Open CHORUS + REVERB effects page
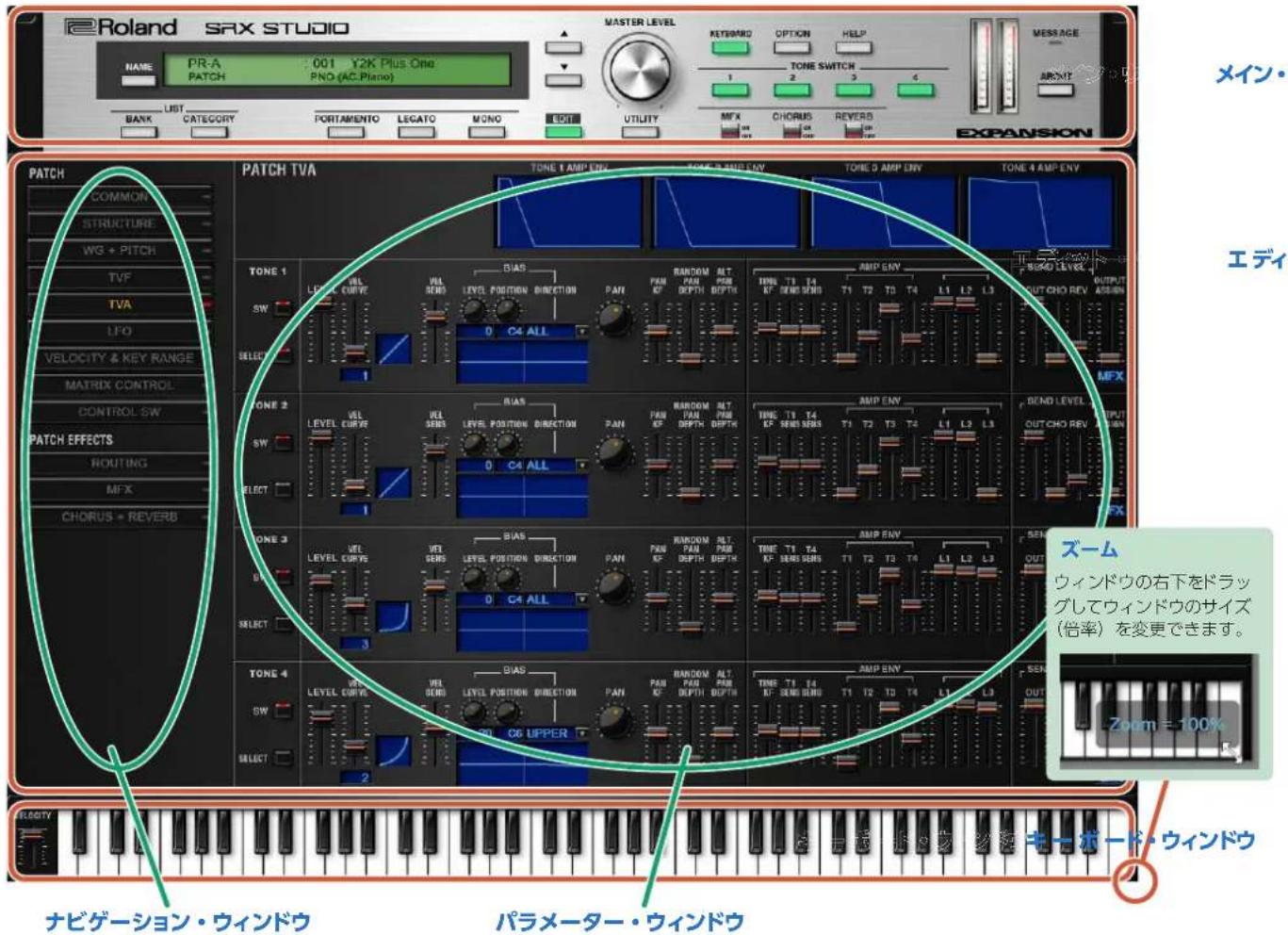1288x935 pixels. pyautogui.click(x=119, y=517)
